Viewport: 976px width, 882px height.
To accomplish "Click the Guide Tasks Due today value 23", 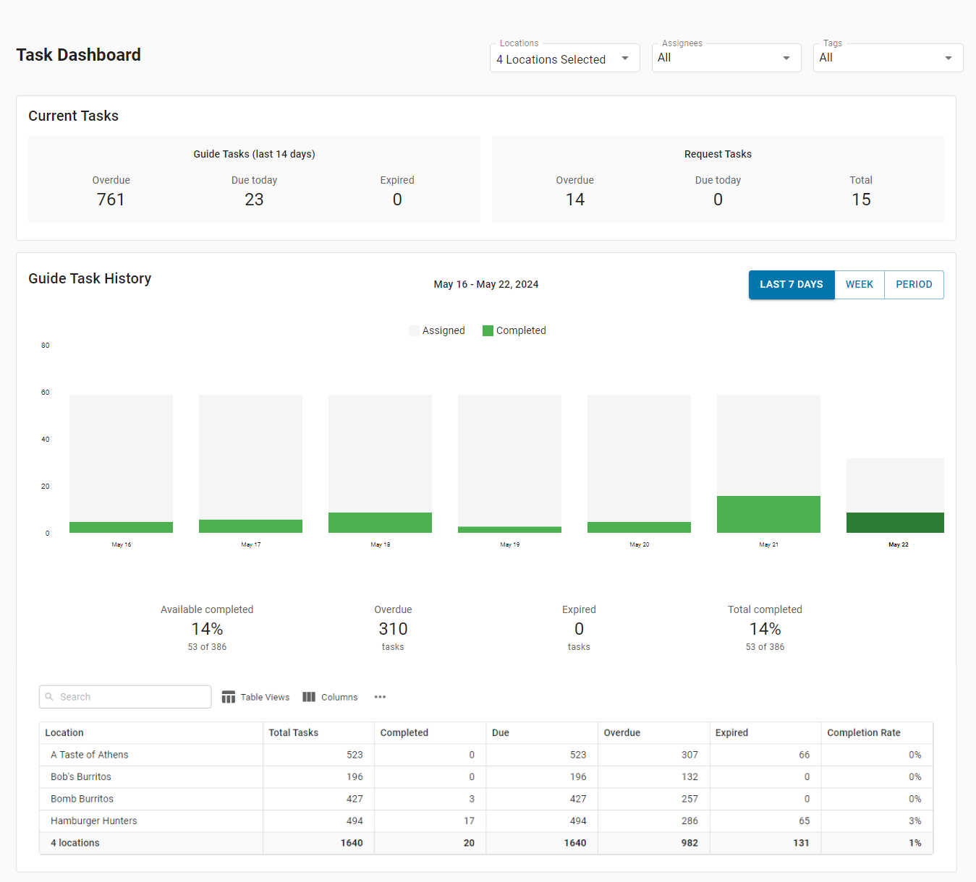I will click(254, 200).
